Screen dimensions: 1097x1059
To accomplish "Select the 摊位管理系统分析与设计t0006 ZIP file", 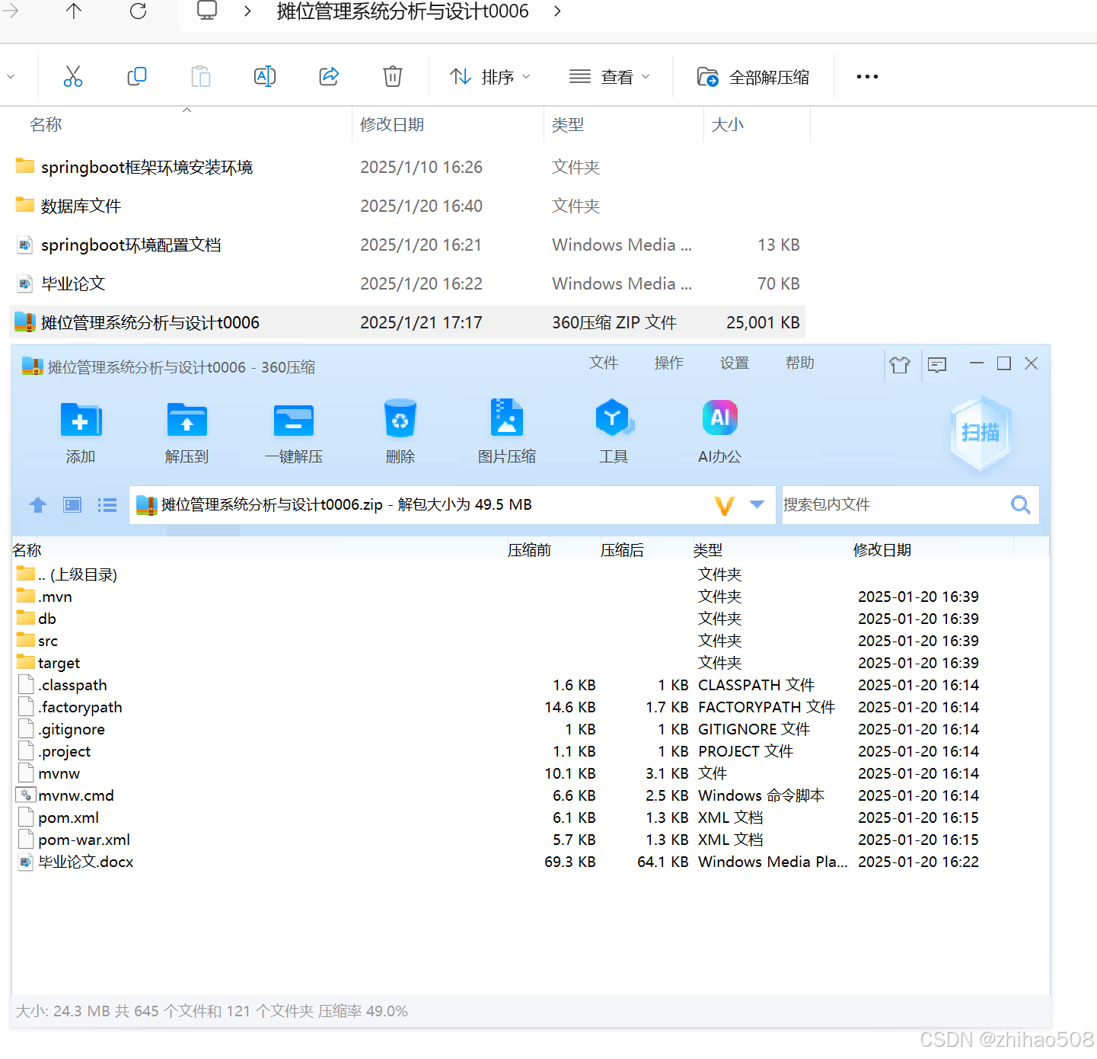I will pyautogui.click(x=407, y=322).
